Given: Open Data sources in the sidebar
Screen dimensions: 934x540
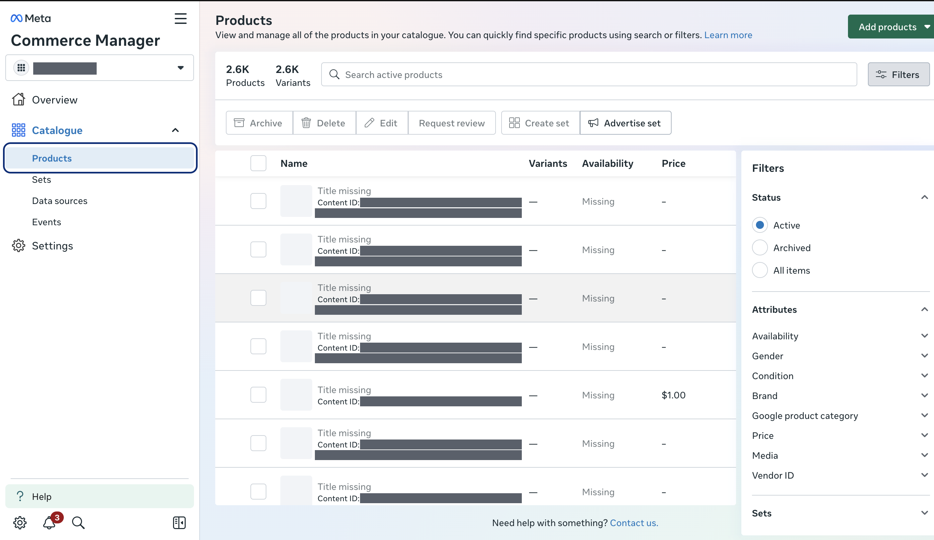Looking at the screenshot, I should coord(60,201).
